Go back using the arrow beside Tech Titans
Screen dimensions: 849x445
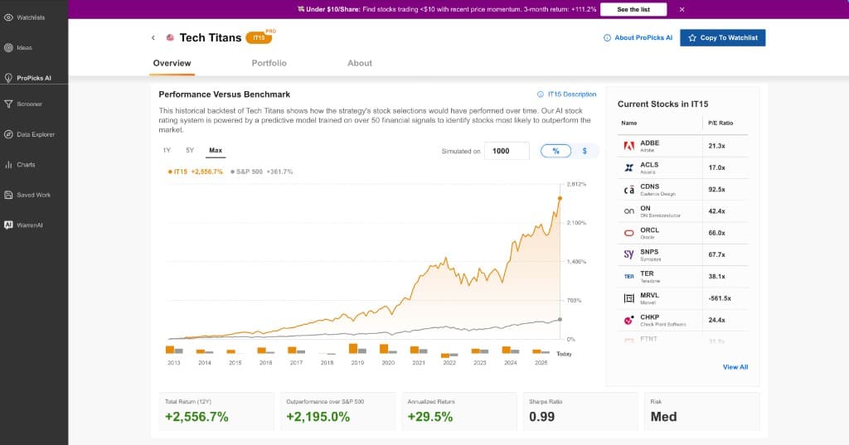point(153,37)
